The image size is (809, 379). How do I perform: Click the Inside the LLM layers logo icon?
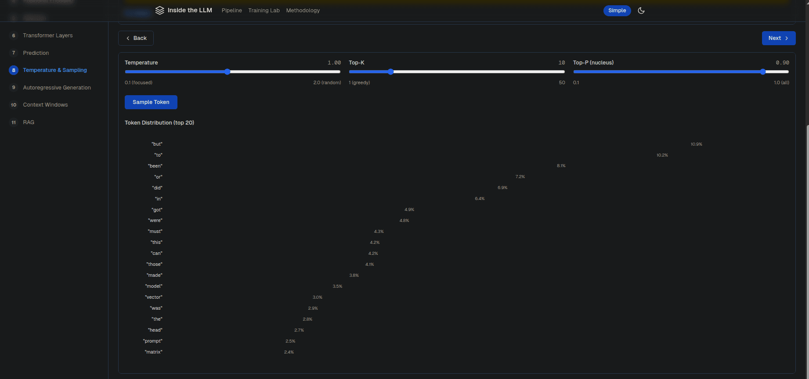coord(160,11)
